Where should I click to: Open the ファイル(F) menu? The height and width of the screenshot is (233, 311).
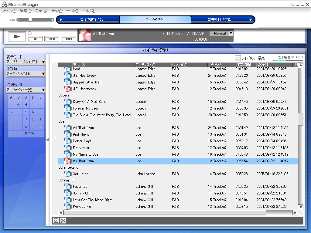9,11
